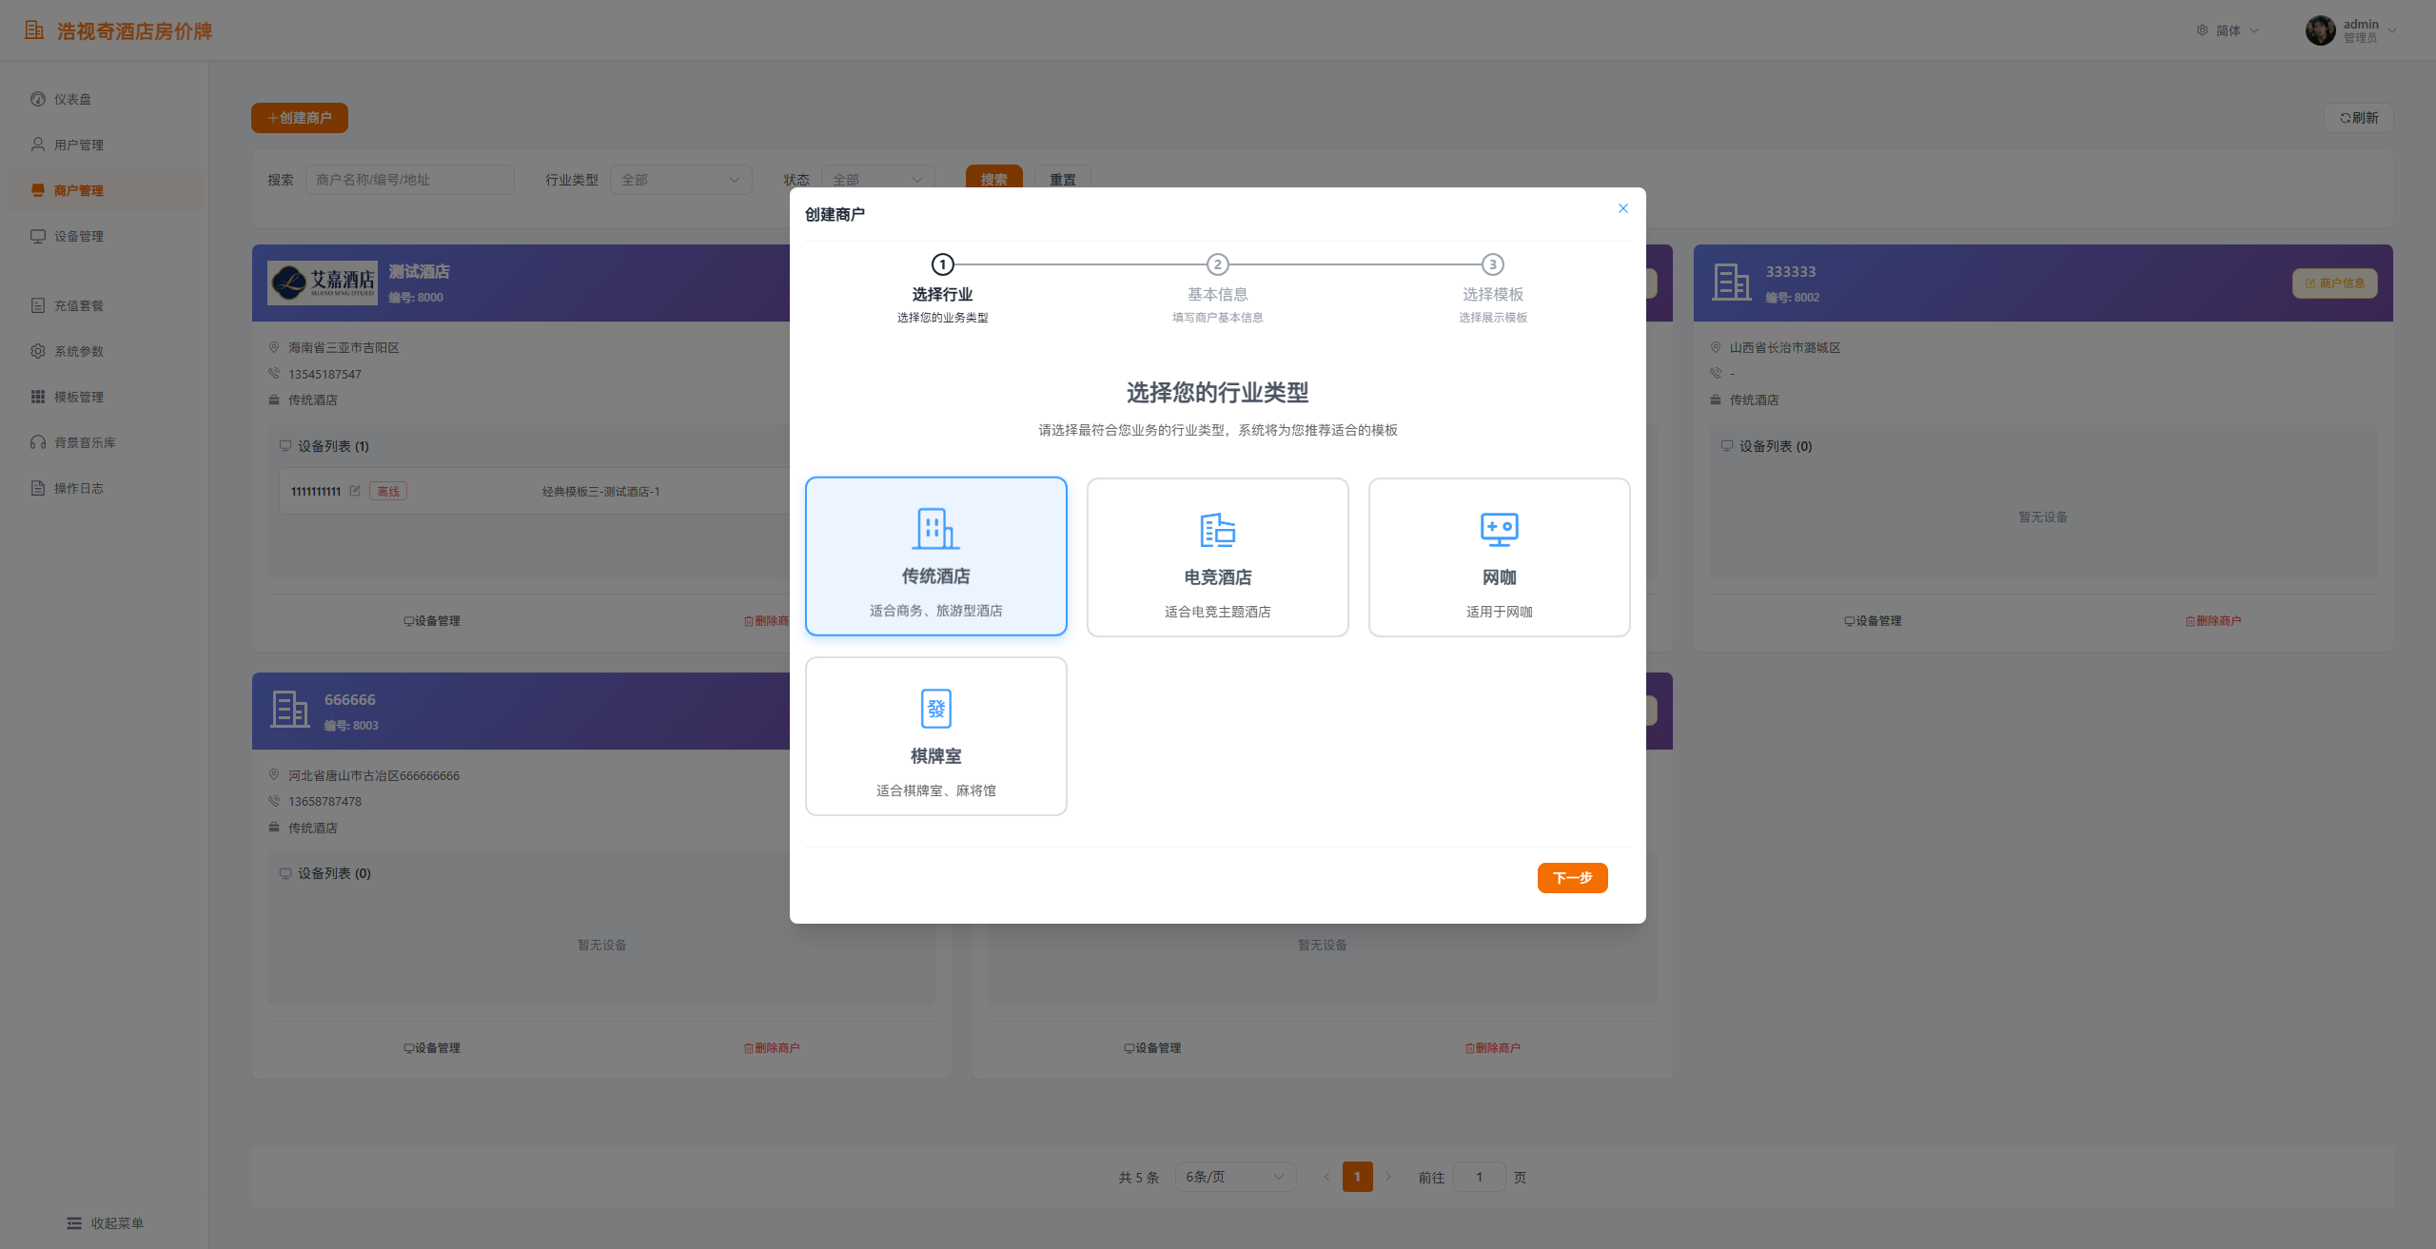This screenshot has height=1249, width=2436.
Task: Open 用户管理 in the sidebar
Action: (105, 145)
